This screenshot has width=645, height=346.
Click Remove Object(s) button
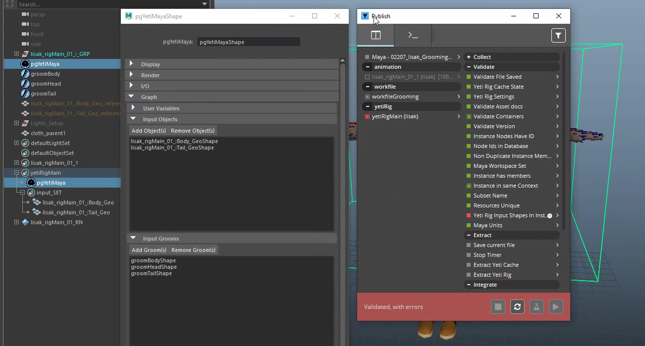[193, 131]
